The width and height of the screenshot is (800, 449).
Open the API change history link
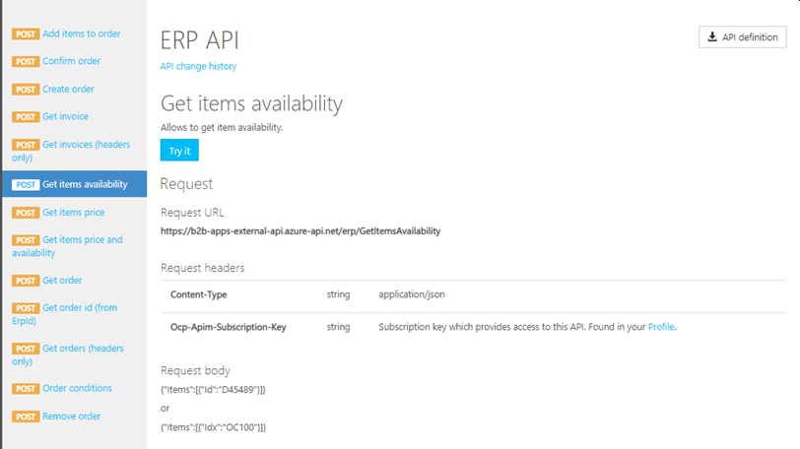198,67
